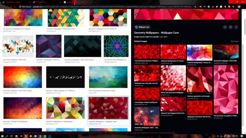Open related image Wallpaper Geometric Red 2K
The image size is (246, 138).
coord(199,108)
